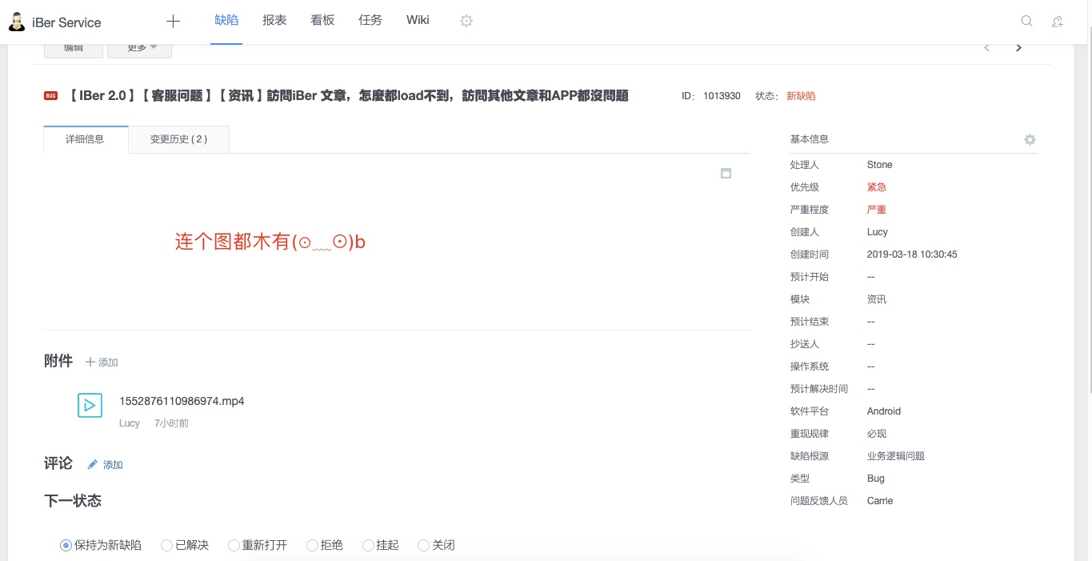Choose the 挂起 radio button
The height and width of the screenshot is (561, 1092).
pyautogui.click(x=368, y=545)
